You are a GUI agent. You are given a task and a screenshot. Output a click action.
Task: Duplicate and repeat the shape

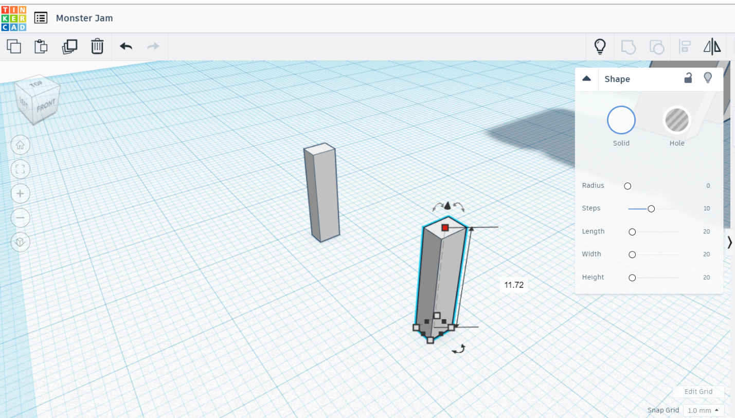69,46
